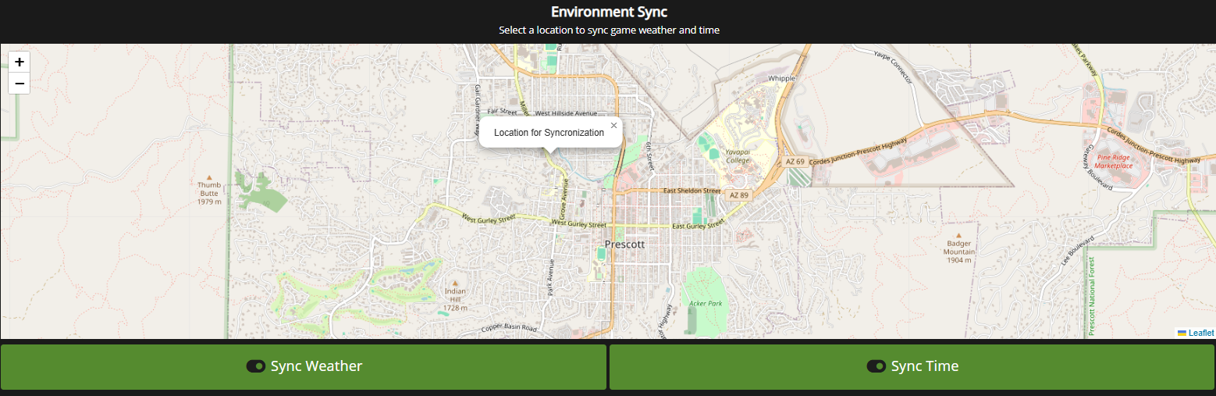Pick the Badger Mountain peak marker

click(x=959, y=234)
